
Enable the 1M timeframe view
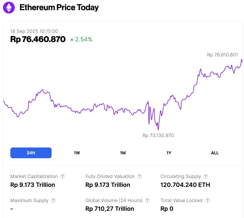(123, 153)
